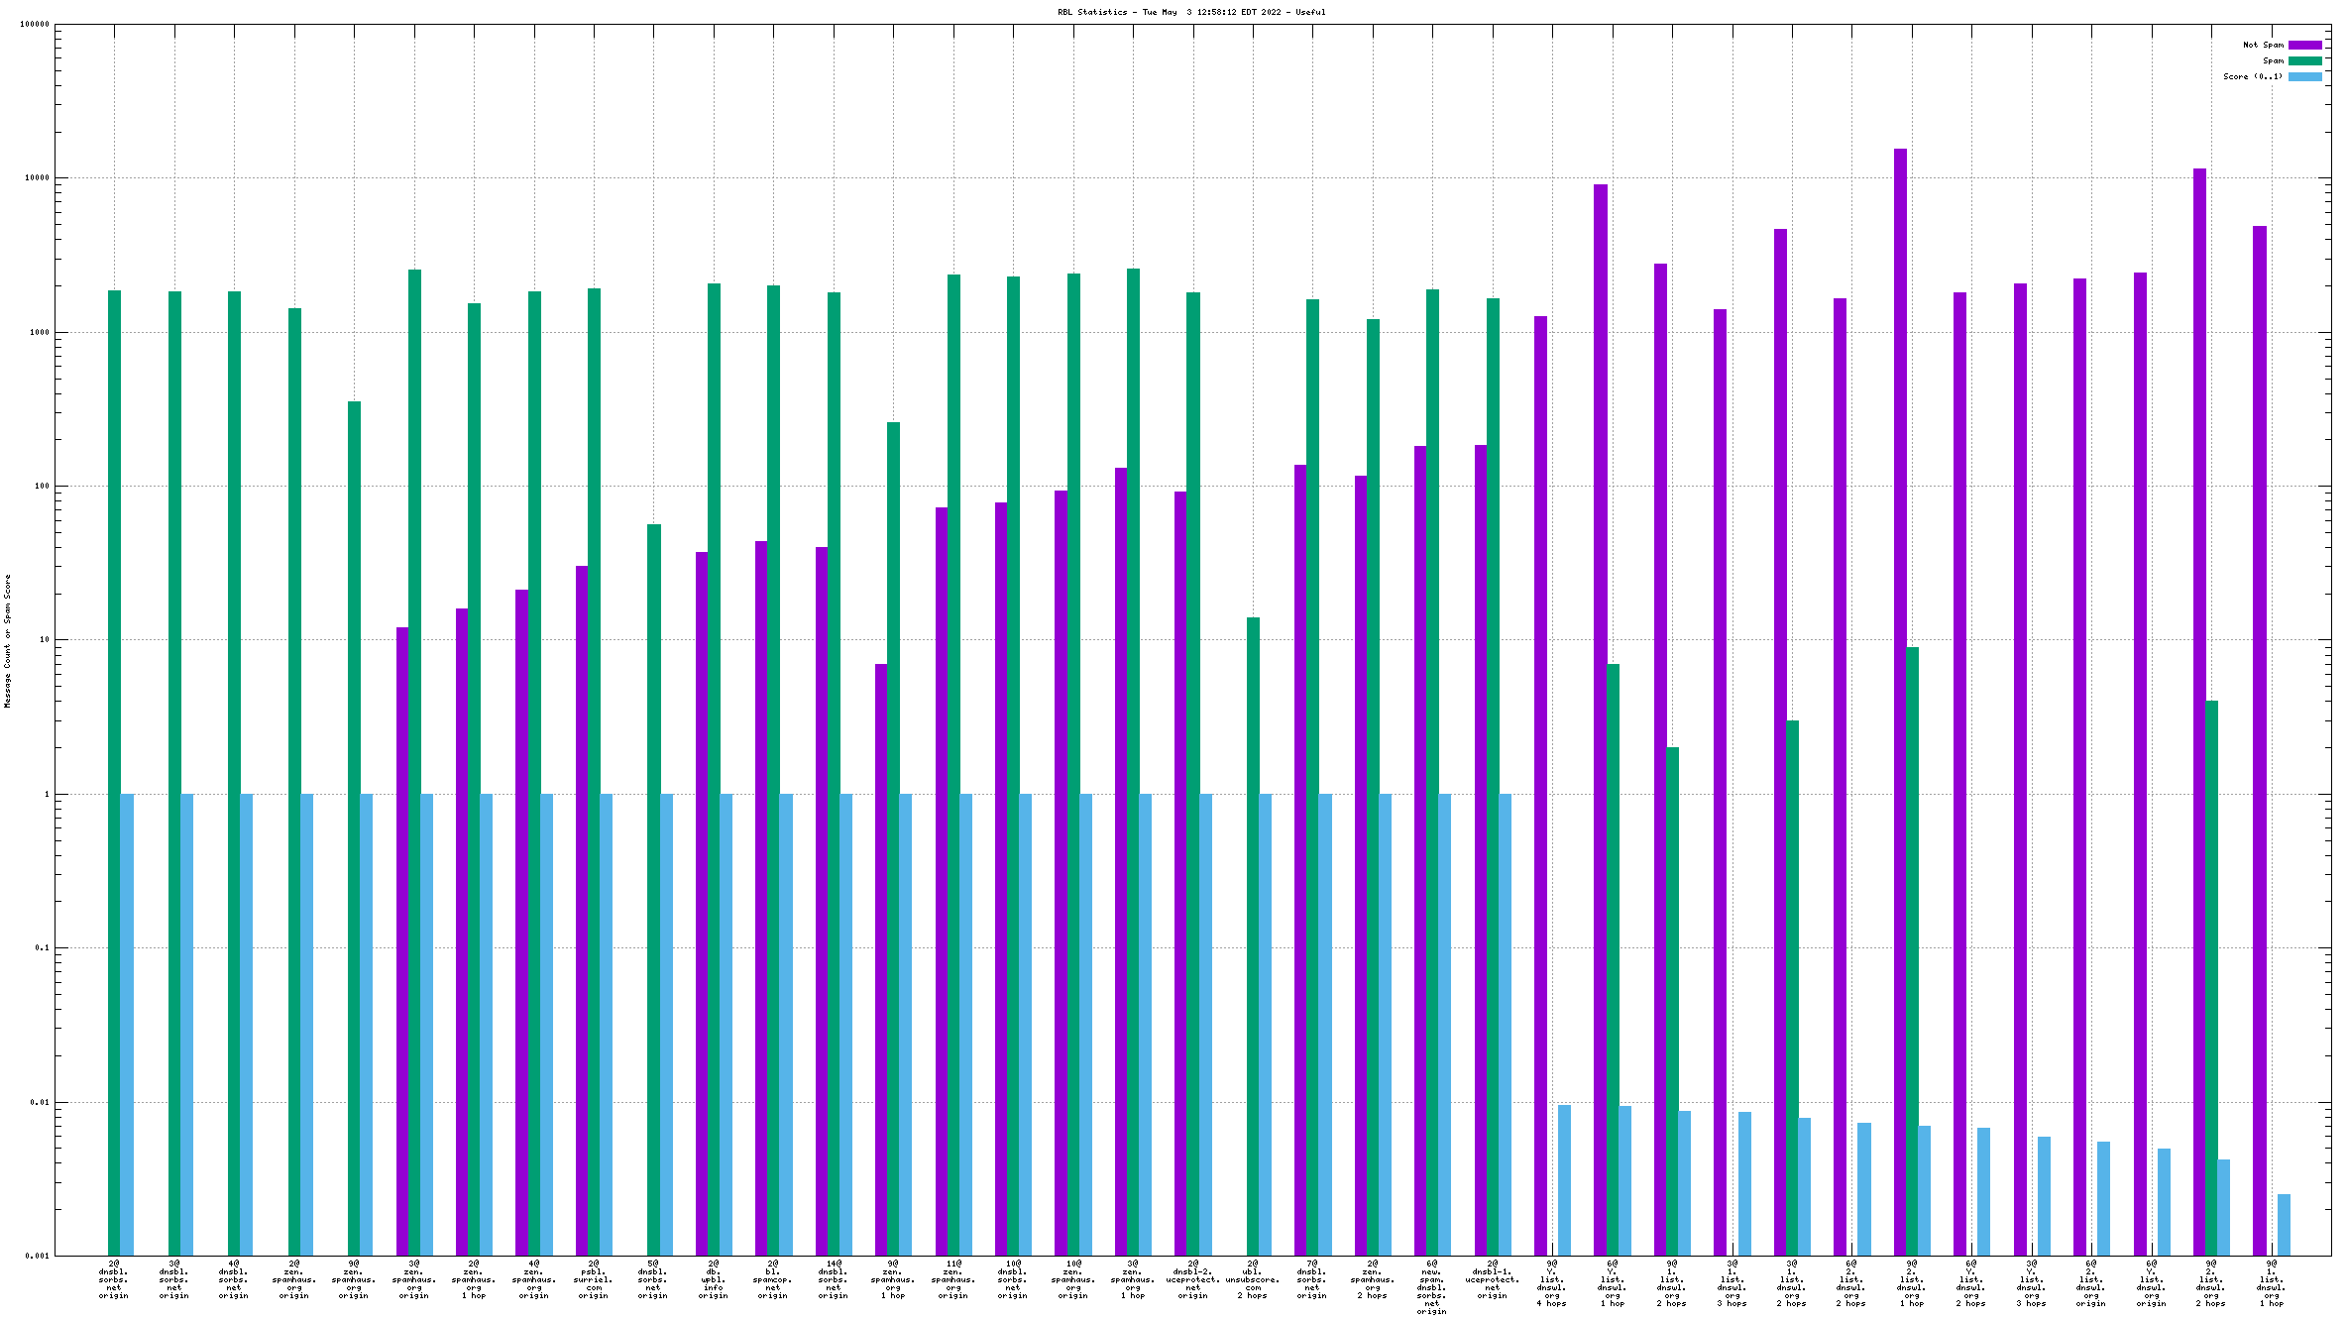The image size is (2347, 1320).
Task: Click the 11@ zen.spamhaus.org origin label
Action: (952, 1279)
